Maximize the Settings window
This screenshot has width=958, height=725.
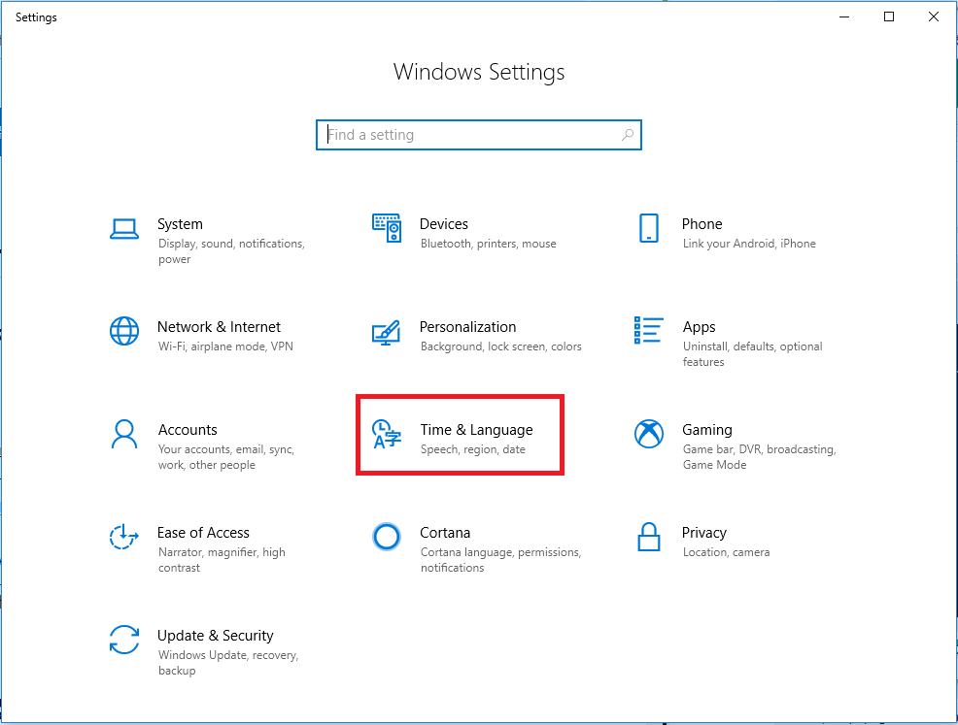click(x=889, y=17)
